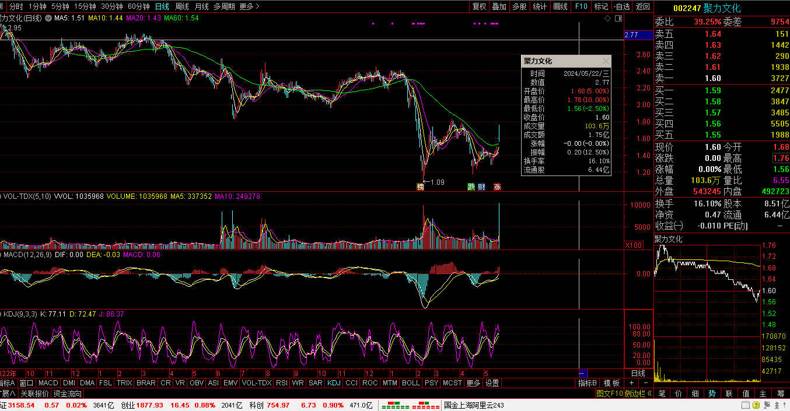790x411 pixels.
Task: Open the 图文F10 link
Action: 609,394
